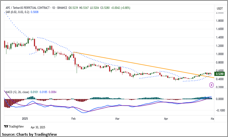Click the MACD line value 0.0185

(43, 92)
